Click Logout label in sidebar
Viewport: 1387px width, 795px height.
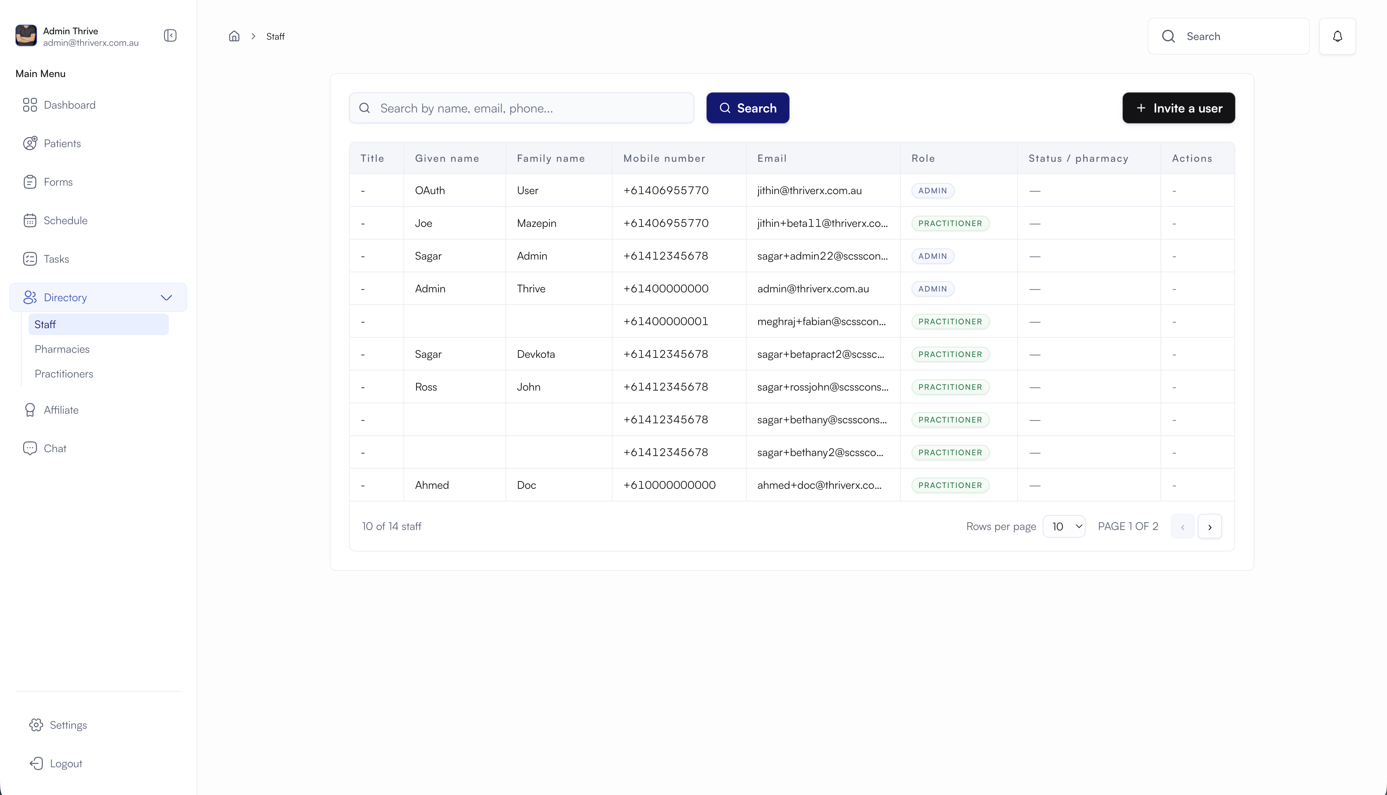coord(66,763)
